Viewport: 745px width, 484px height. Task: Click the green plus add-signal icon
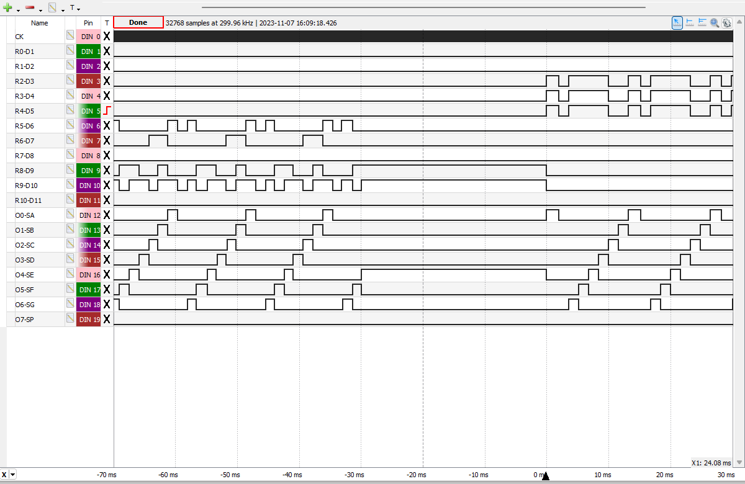(7, 8)
